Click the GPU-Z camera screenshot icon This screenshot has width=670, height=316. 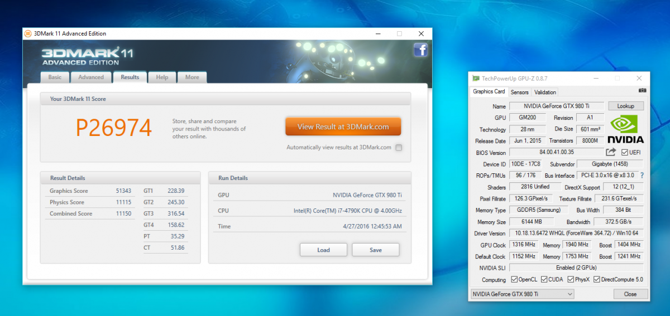[x=642, y=91]
